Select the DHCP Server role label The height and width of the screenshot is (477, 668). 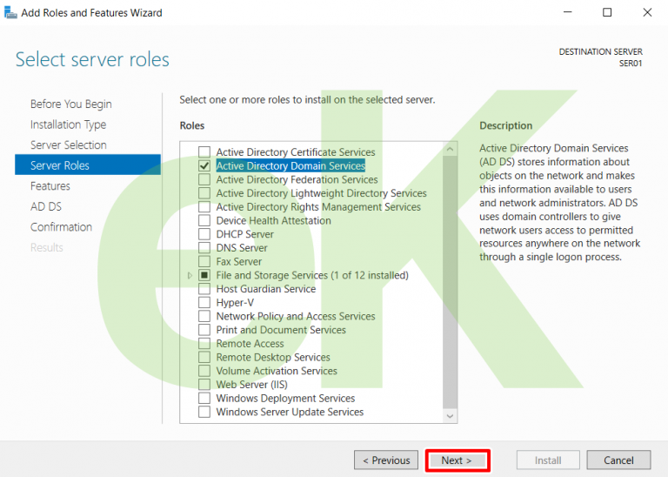(x=245, y=234)
